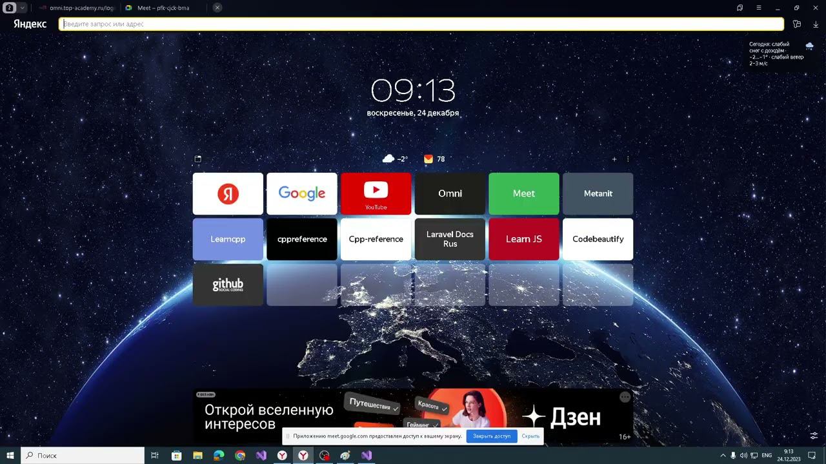Expand the tab group counter dropdown
Viewport: 826px width, 464px height.
tap(23, 8)
